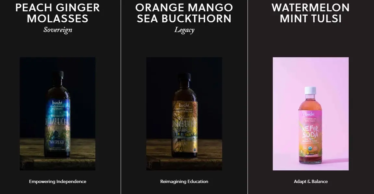Click the buchi logo on the orange Legacy bottle
The image size is (374, 194).
184,105
